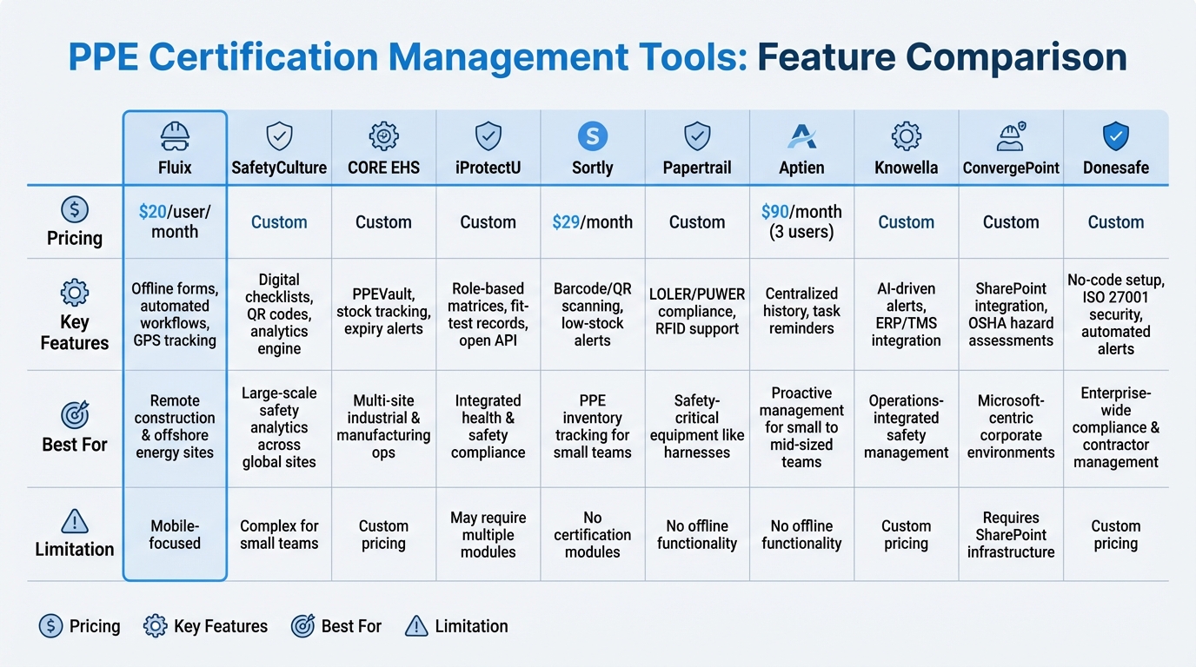1196x667 pixels.
Task: Select the Knowella column header name
Action: point(907,168)
